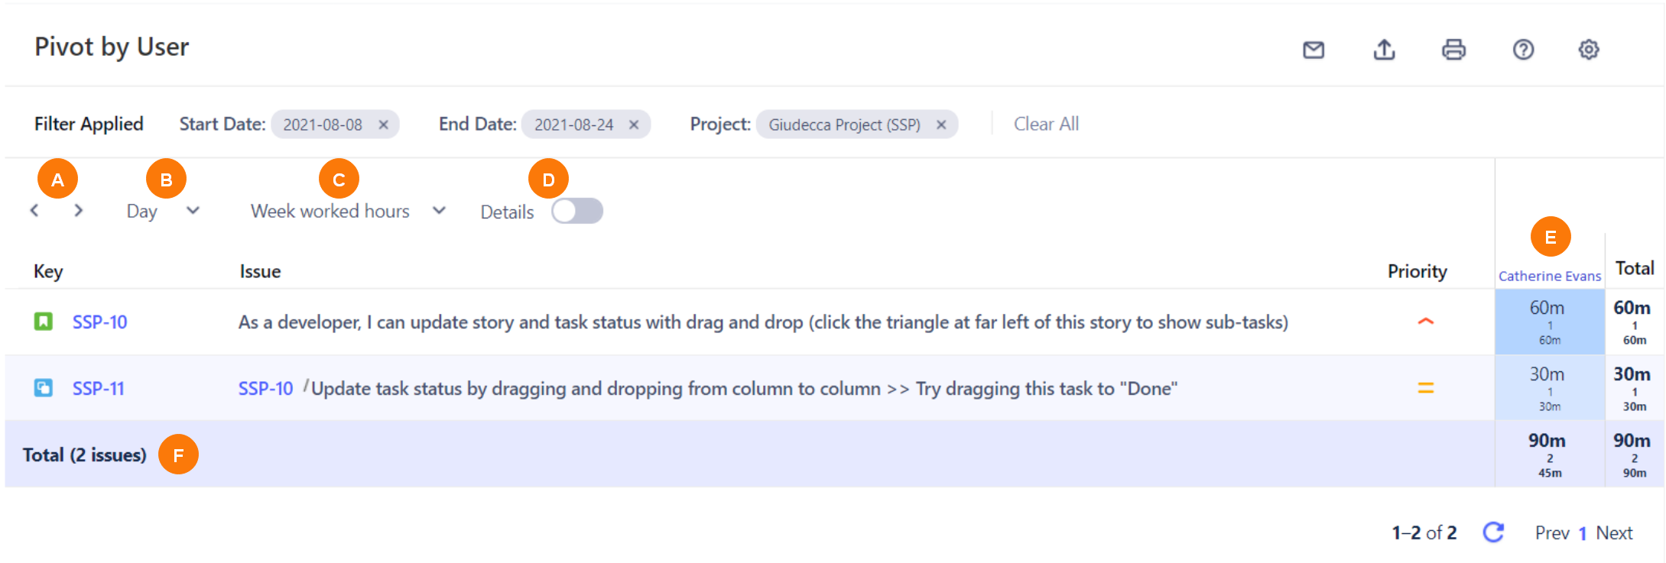Image resolution: width=1666 pixels, height=563 pixels.
Task: Open the settings gear icon
Action: 1589,50
